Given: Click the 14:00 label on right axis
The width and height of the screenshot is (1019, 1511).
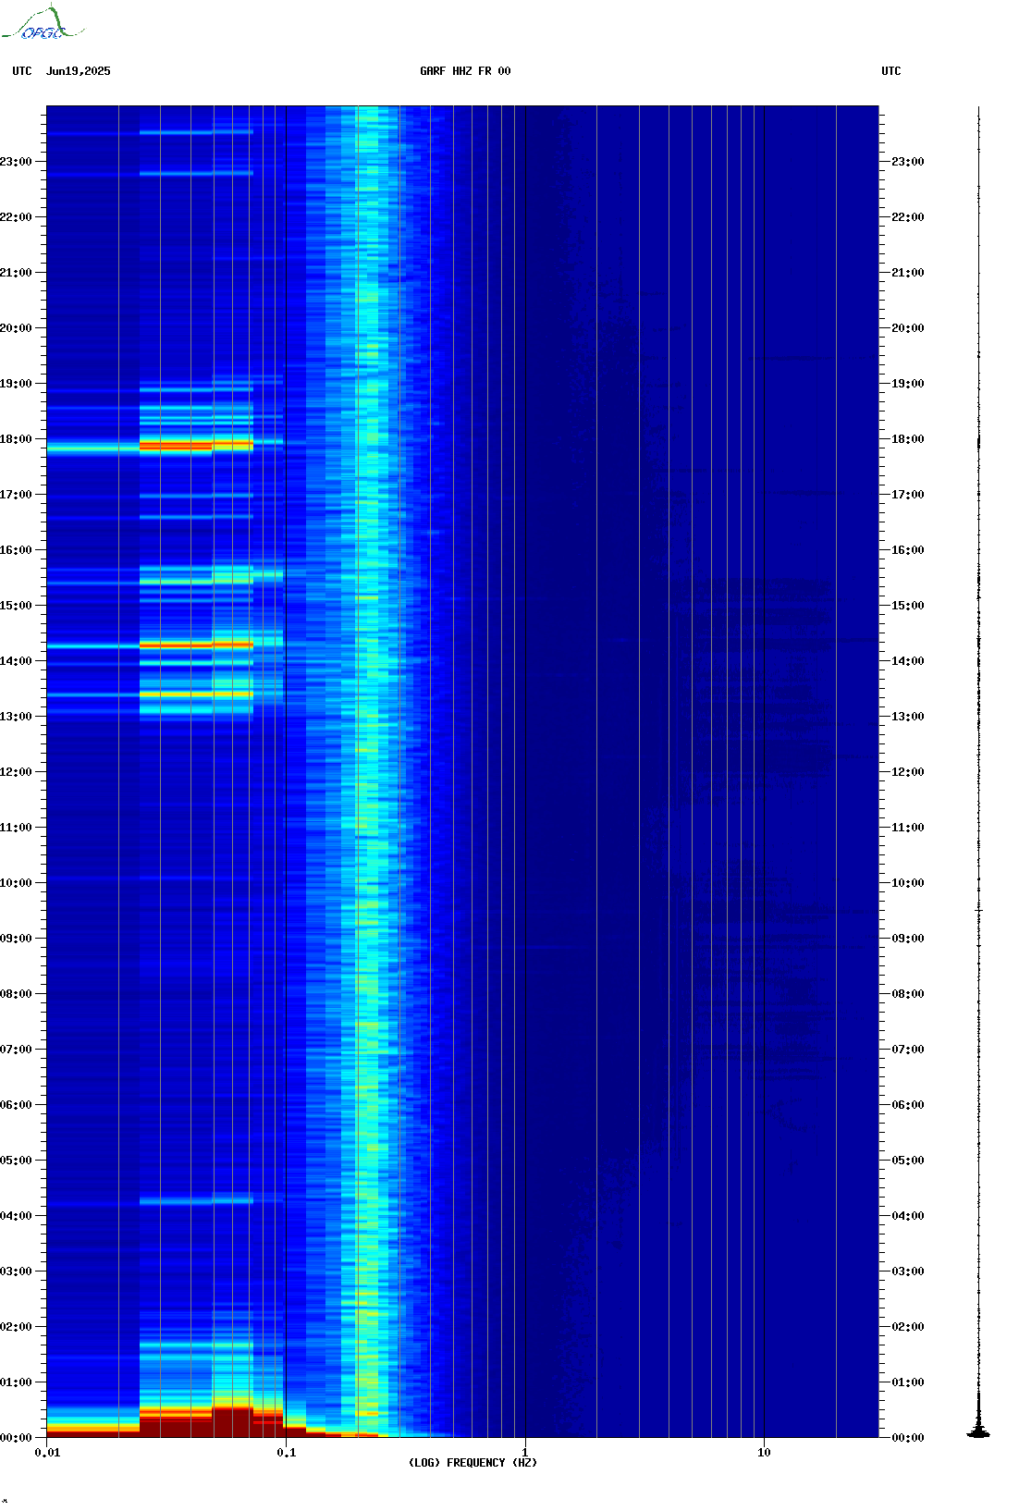Looking at the screenshot, I should [908, 661].
